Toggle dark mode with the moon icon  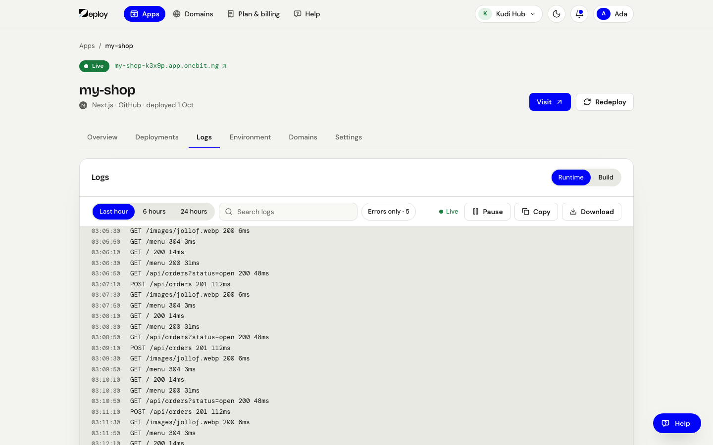[x=557, y=14]
